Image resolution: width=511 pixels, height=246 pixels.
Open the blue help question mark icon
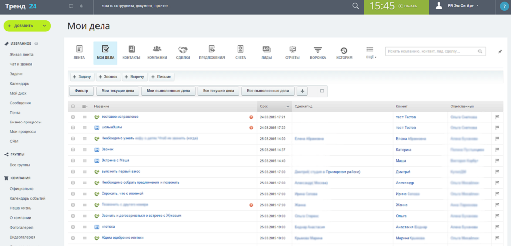(505, 7)
